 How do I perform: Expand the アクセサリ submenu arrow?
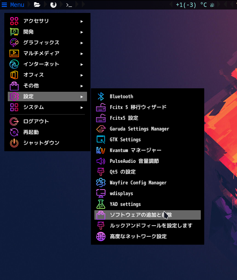coord(81,22)
